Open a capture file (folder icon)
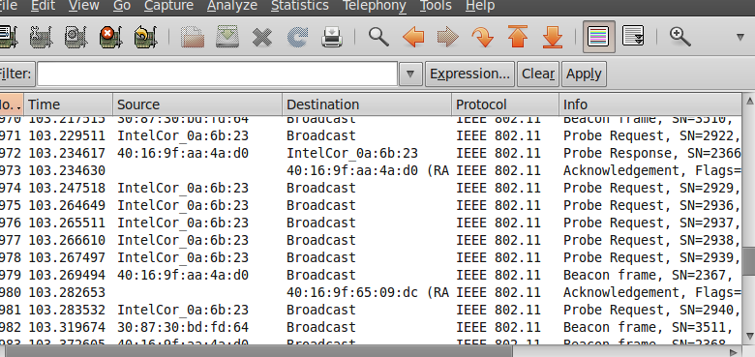The width and height of the screenshot is (755, 357). (192, 37)
